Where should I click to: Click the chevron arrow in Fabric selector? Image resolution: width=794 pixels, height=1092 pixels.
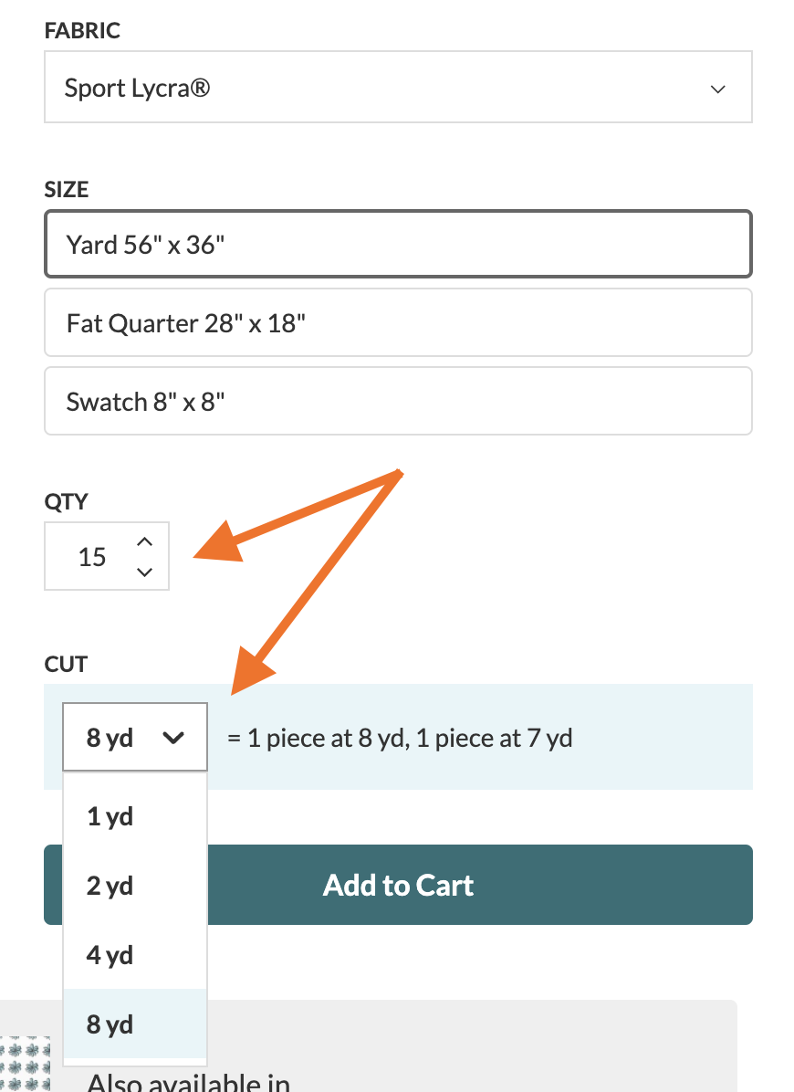tap(717, 89)
